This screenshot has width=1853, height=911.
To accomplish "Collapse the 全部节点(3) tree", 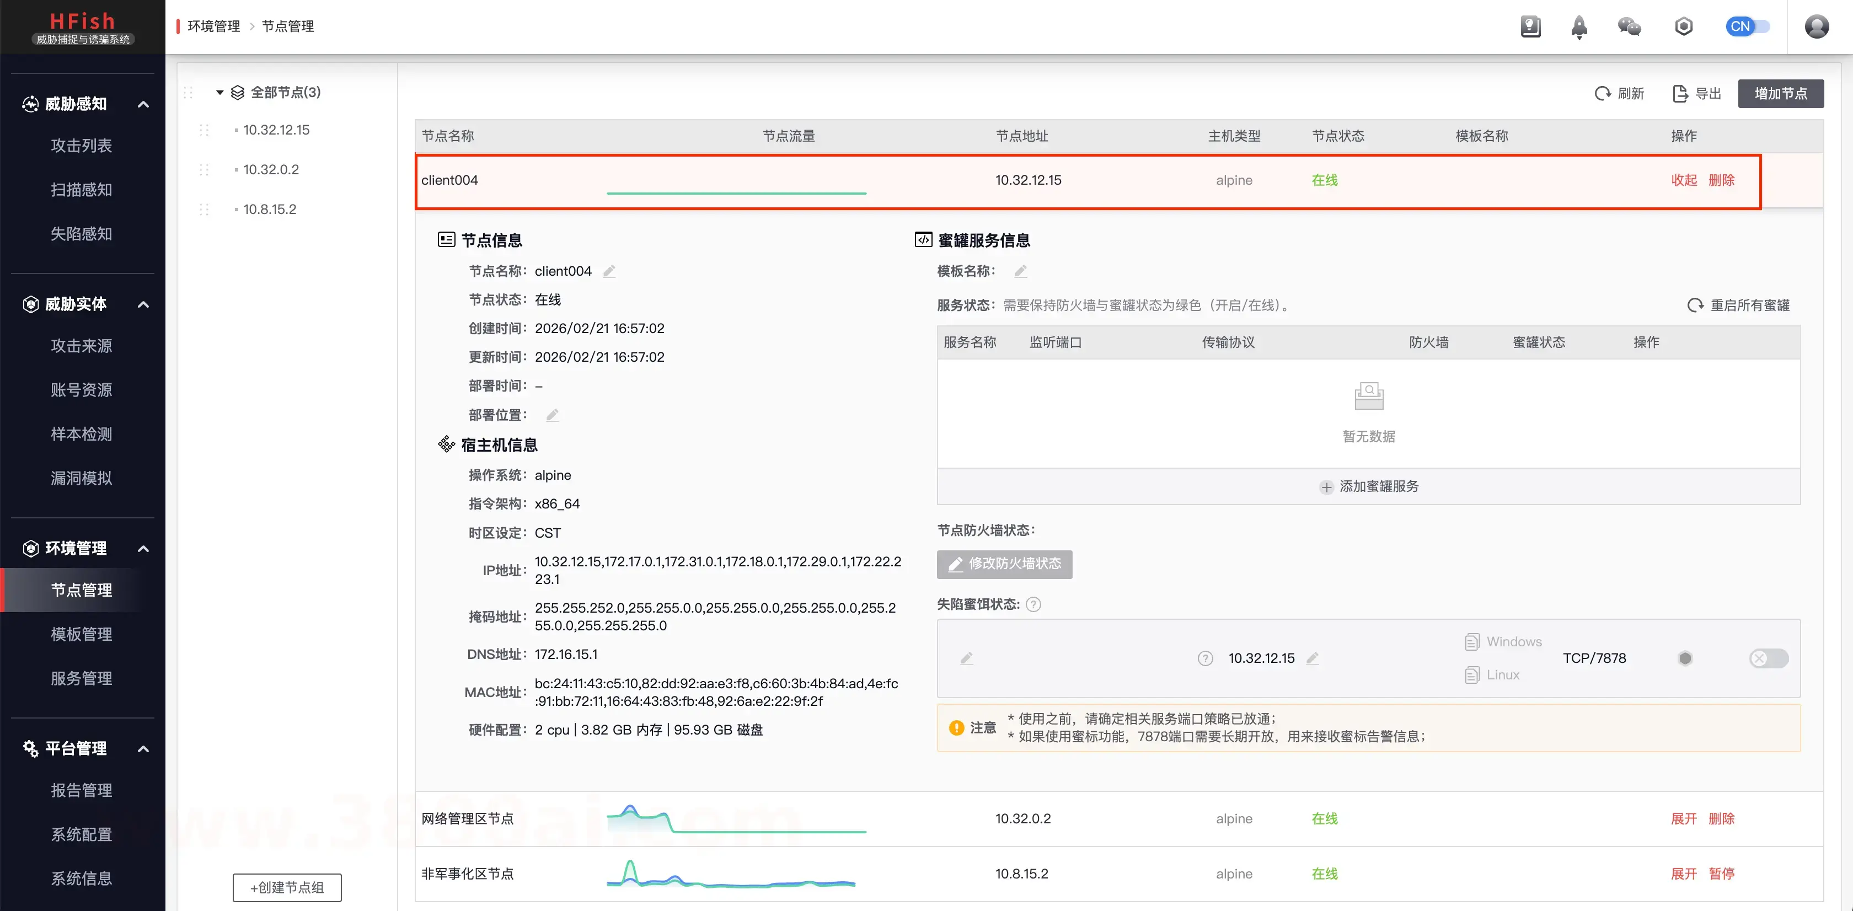I will coord(219,93).
